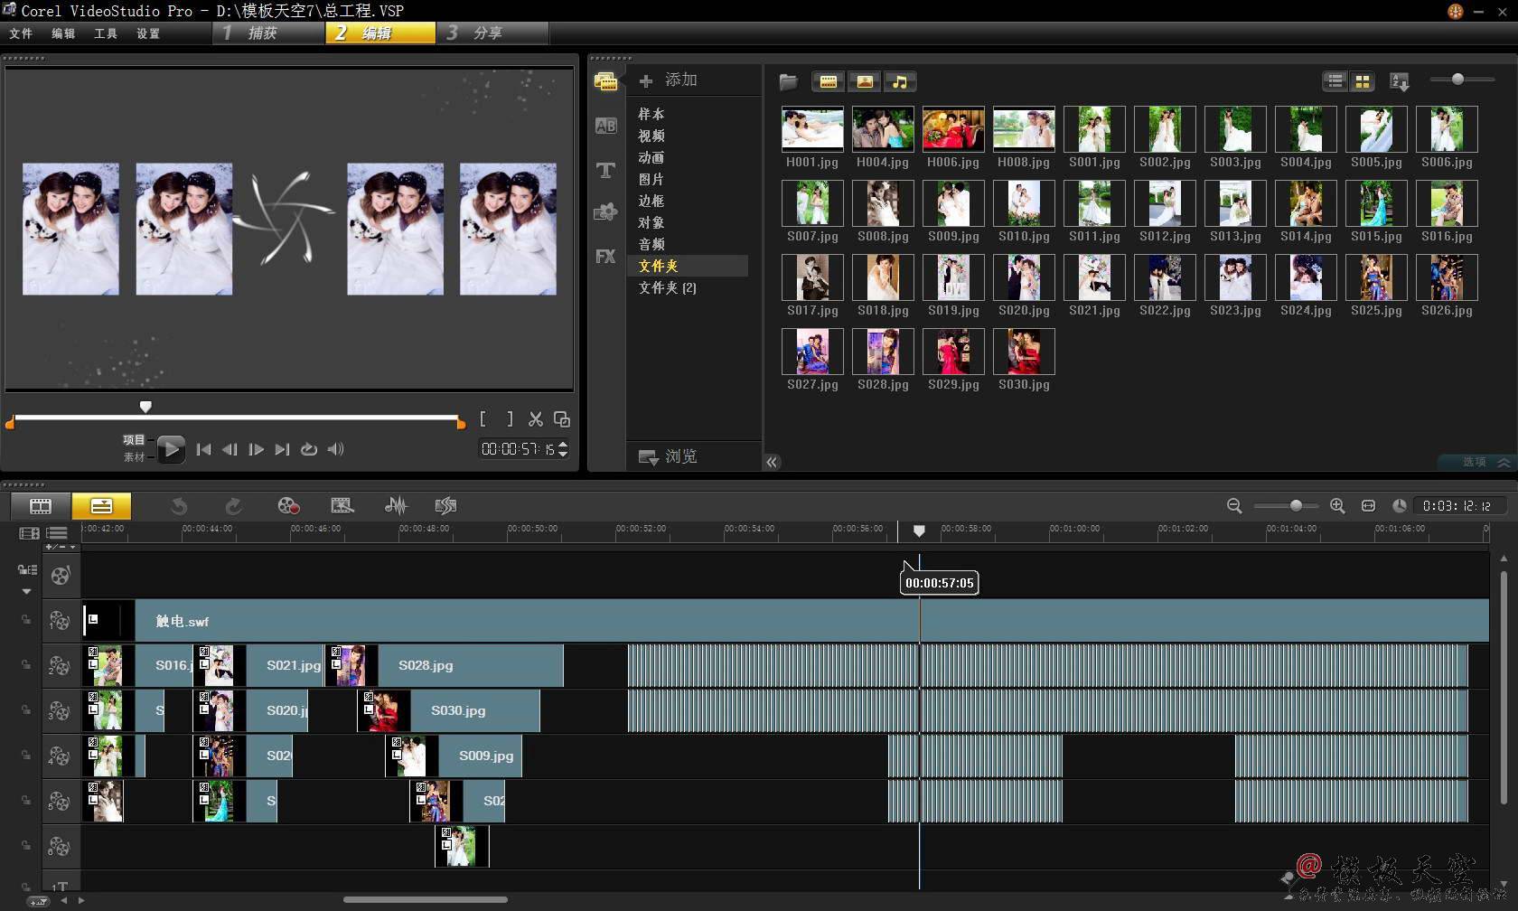Open the 工具 menu

[x=106, y=33]
